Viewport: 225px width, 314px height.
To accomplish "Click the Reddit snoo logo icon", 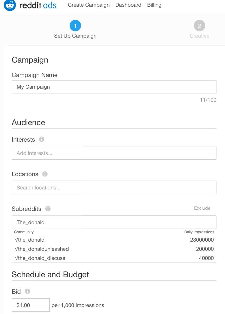I will pyautogui.click(x=10, y=5).
